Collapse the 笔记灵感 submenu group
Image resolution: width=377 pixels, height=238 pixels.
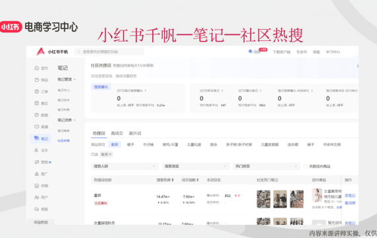tap(75, 120)
